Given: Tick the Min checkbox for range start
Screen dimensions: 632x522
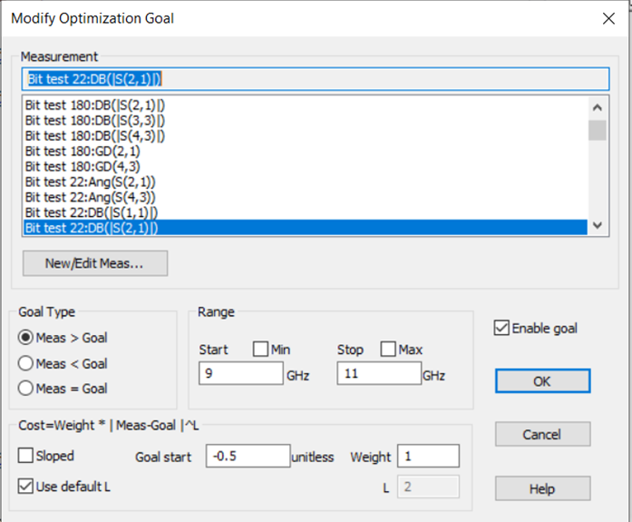Looking at the screenshot, I should coord(259,350).
